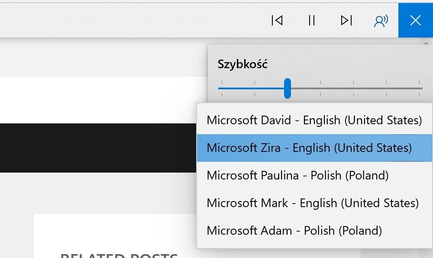Skip to previous paragraph in read aloud
The height and width of the screenshot is (258, 433).
pyautogui.click(x=277, y=20)
